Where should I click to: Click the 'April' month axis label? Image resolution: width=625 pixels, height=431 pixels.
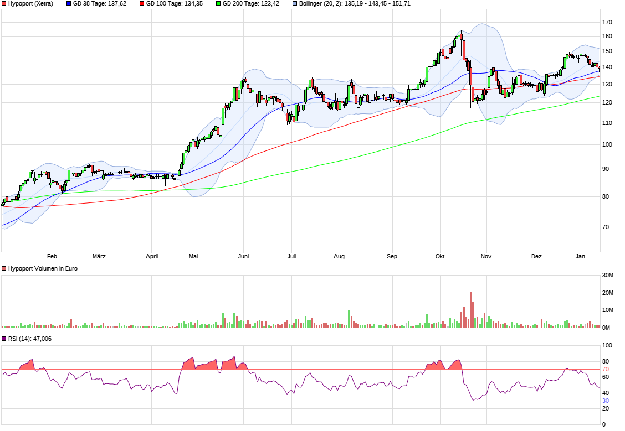click(152, 256)
